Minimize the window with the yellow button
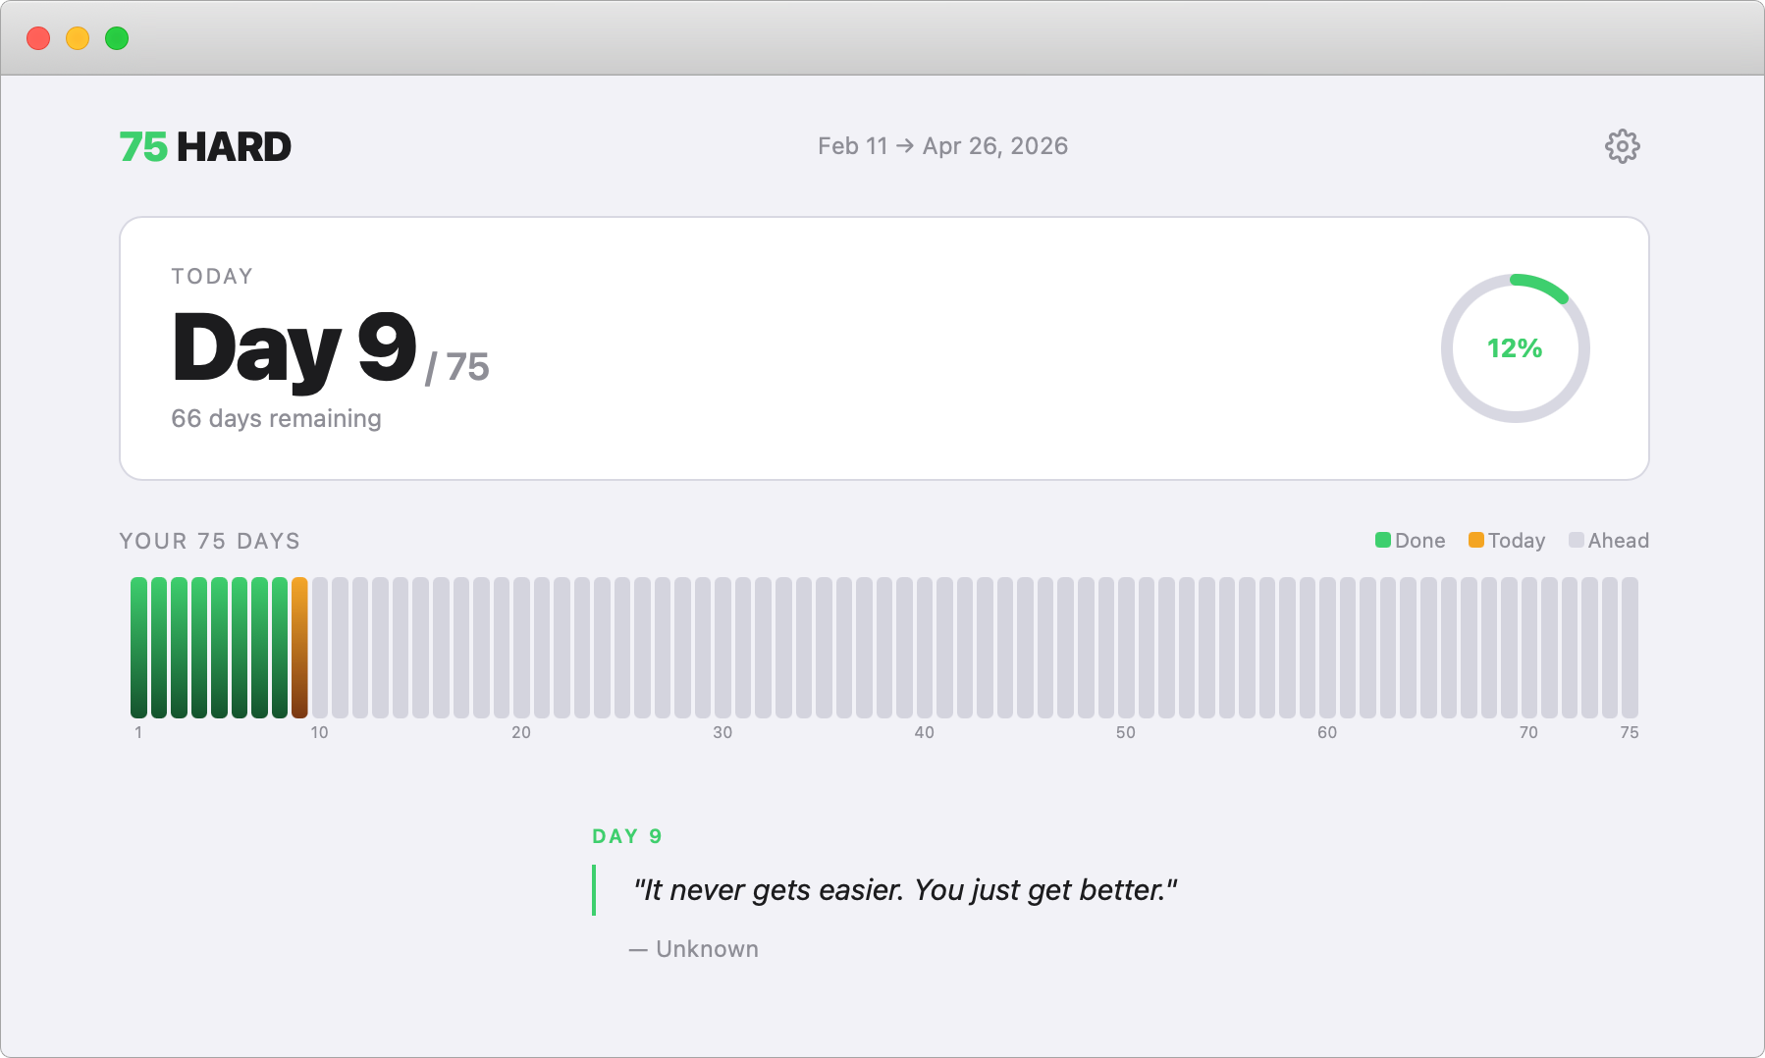 pyautogui.click(x=78, y=38)
